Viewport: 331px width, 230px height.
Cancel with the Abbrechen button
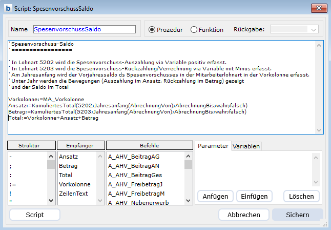(243, 215)
